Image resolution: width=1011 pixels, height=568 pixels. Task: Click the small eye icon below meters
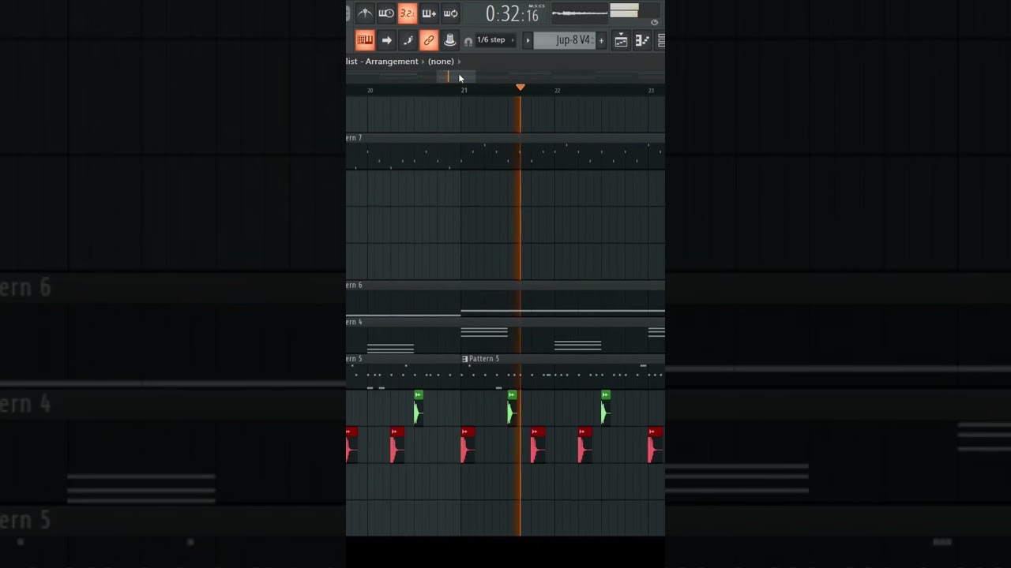point(653,22)
